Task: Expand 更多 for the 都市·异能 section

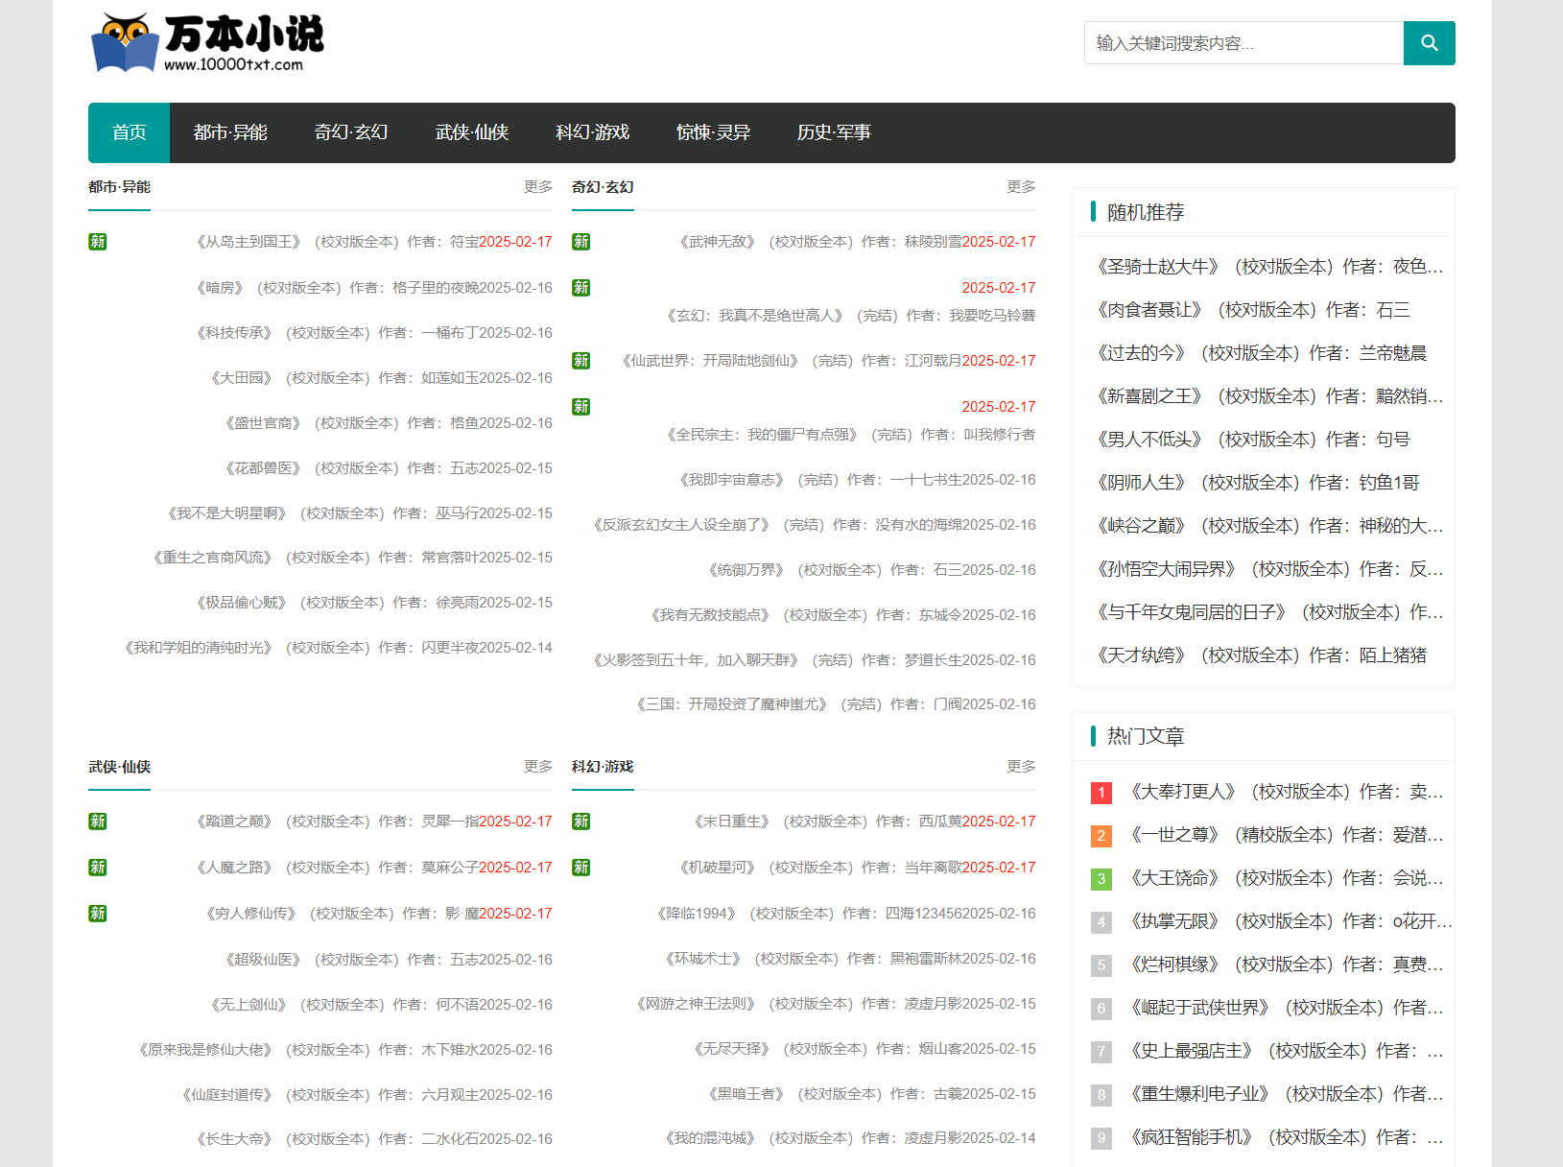Action: coord(537,187)
